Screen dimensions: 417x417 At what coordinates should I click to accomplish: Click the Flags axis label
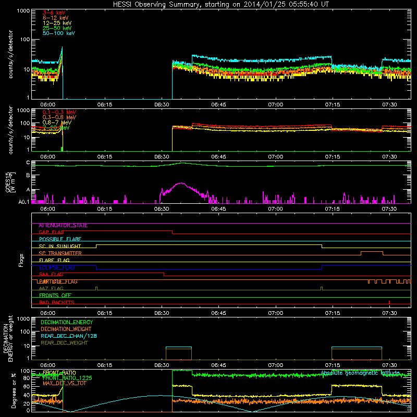(21, 260)
